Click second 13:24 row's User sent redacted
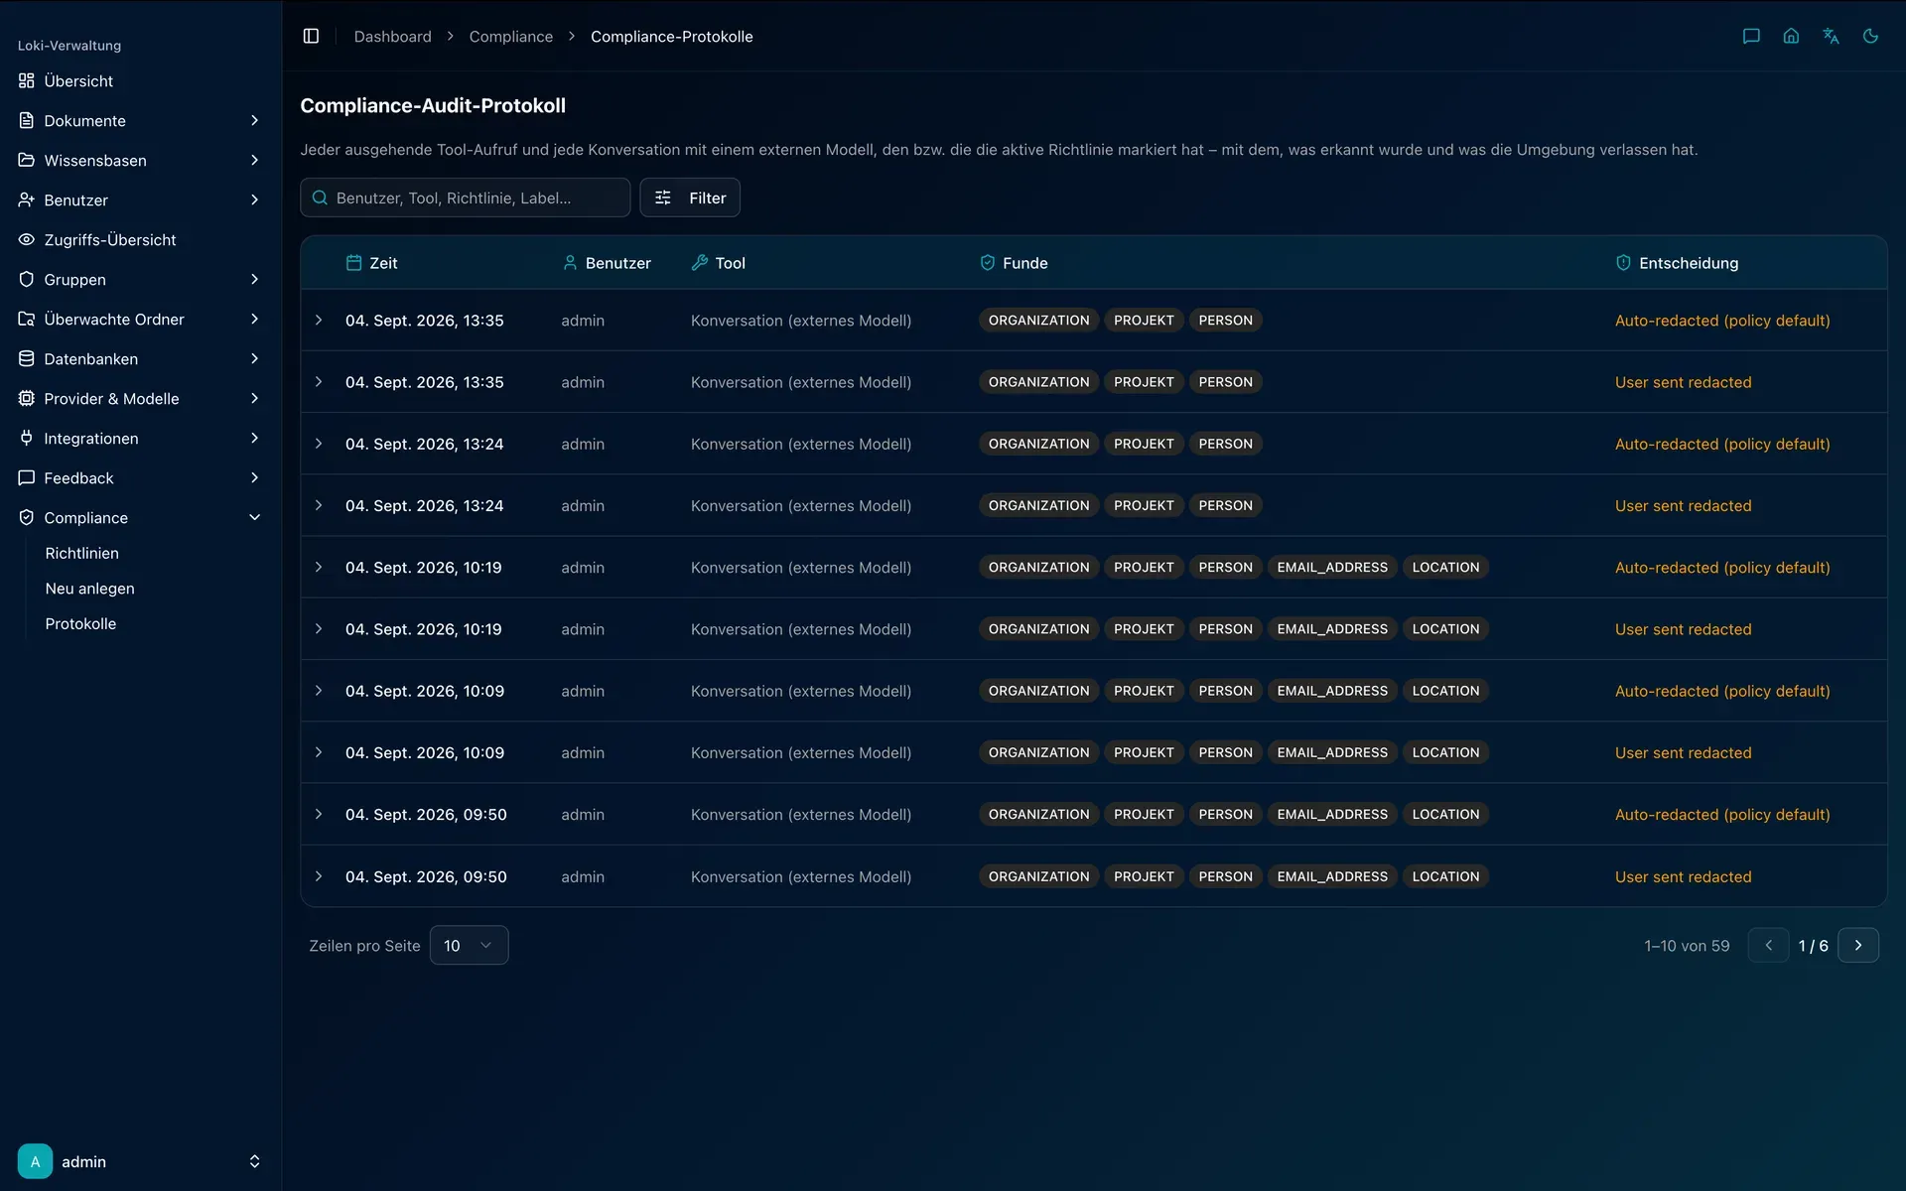The image size is (1906, 1191). click(1684, 505)
